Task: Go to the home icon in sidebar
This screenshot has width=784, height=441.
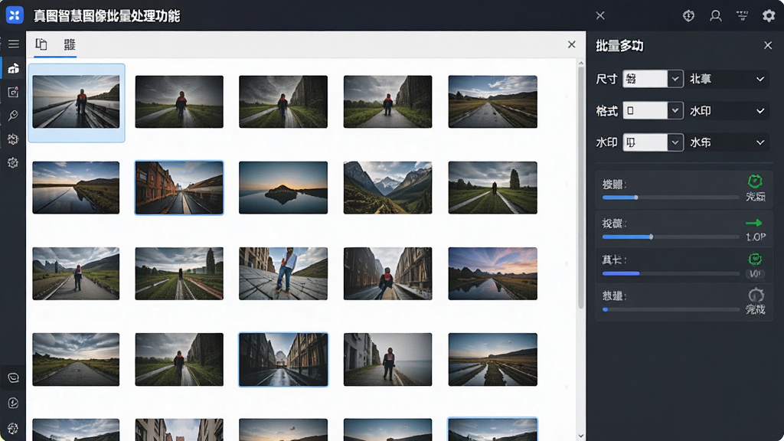Action: click(14, 68)
